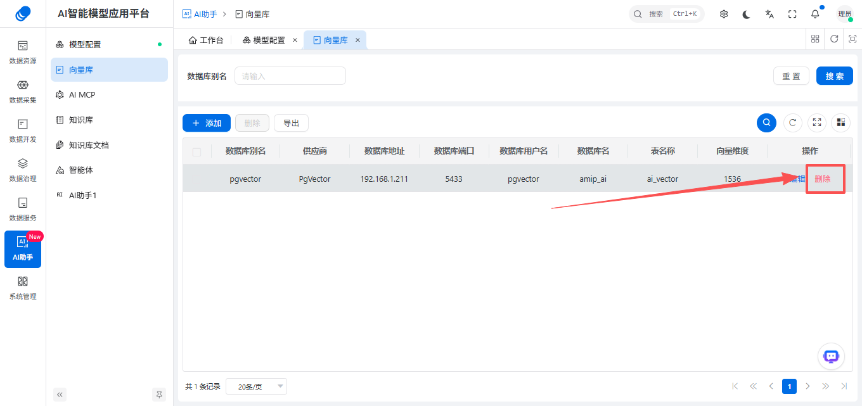Click the blue 搜索 button
This screenshot has height=406, width=862.
[x=835, y=76]
